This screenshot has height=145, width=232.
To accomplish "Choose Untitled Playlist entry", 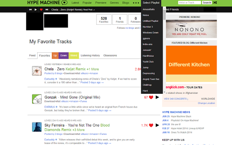I will [x=150, y=21].
